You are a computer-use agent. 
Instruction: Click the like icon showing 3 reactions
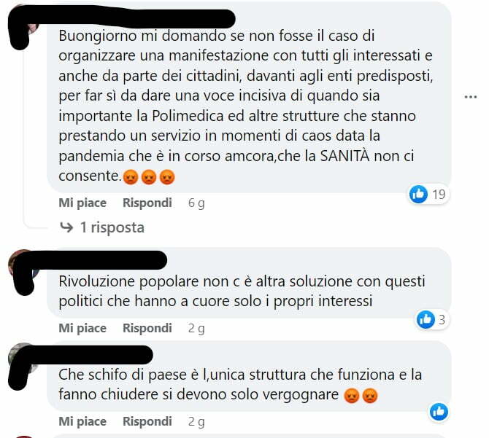426,320
